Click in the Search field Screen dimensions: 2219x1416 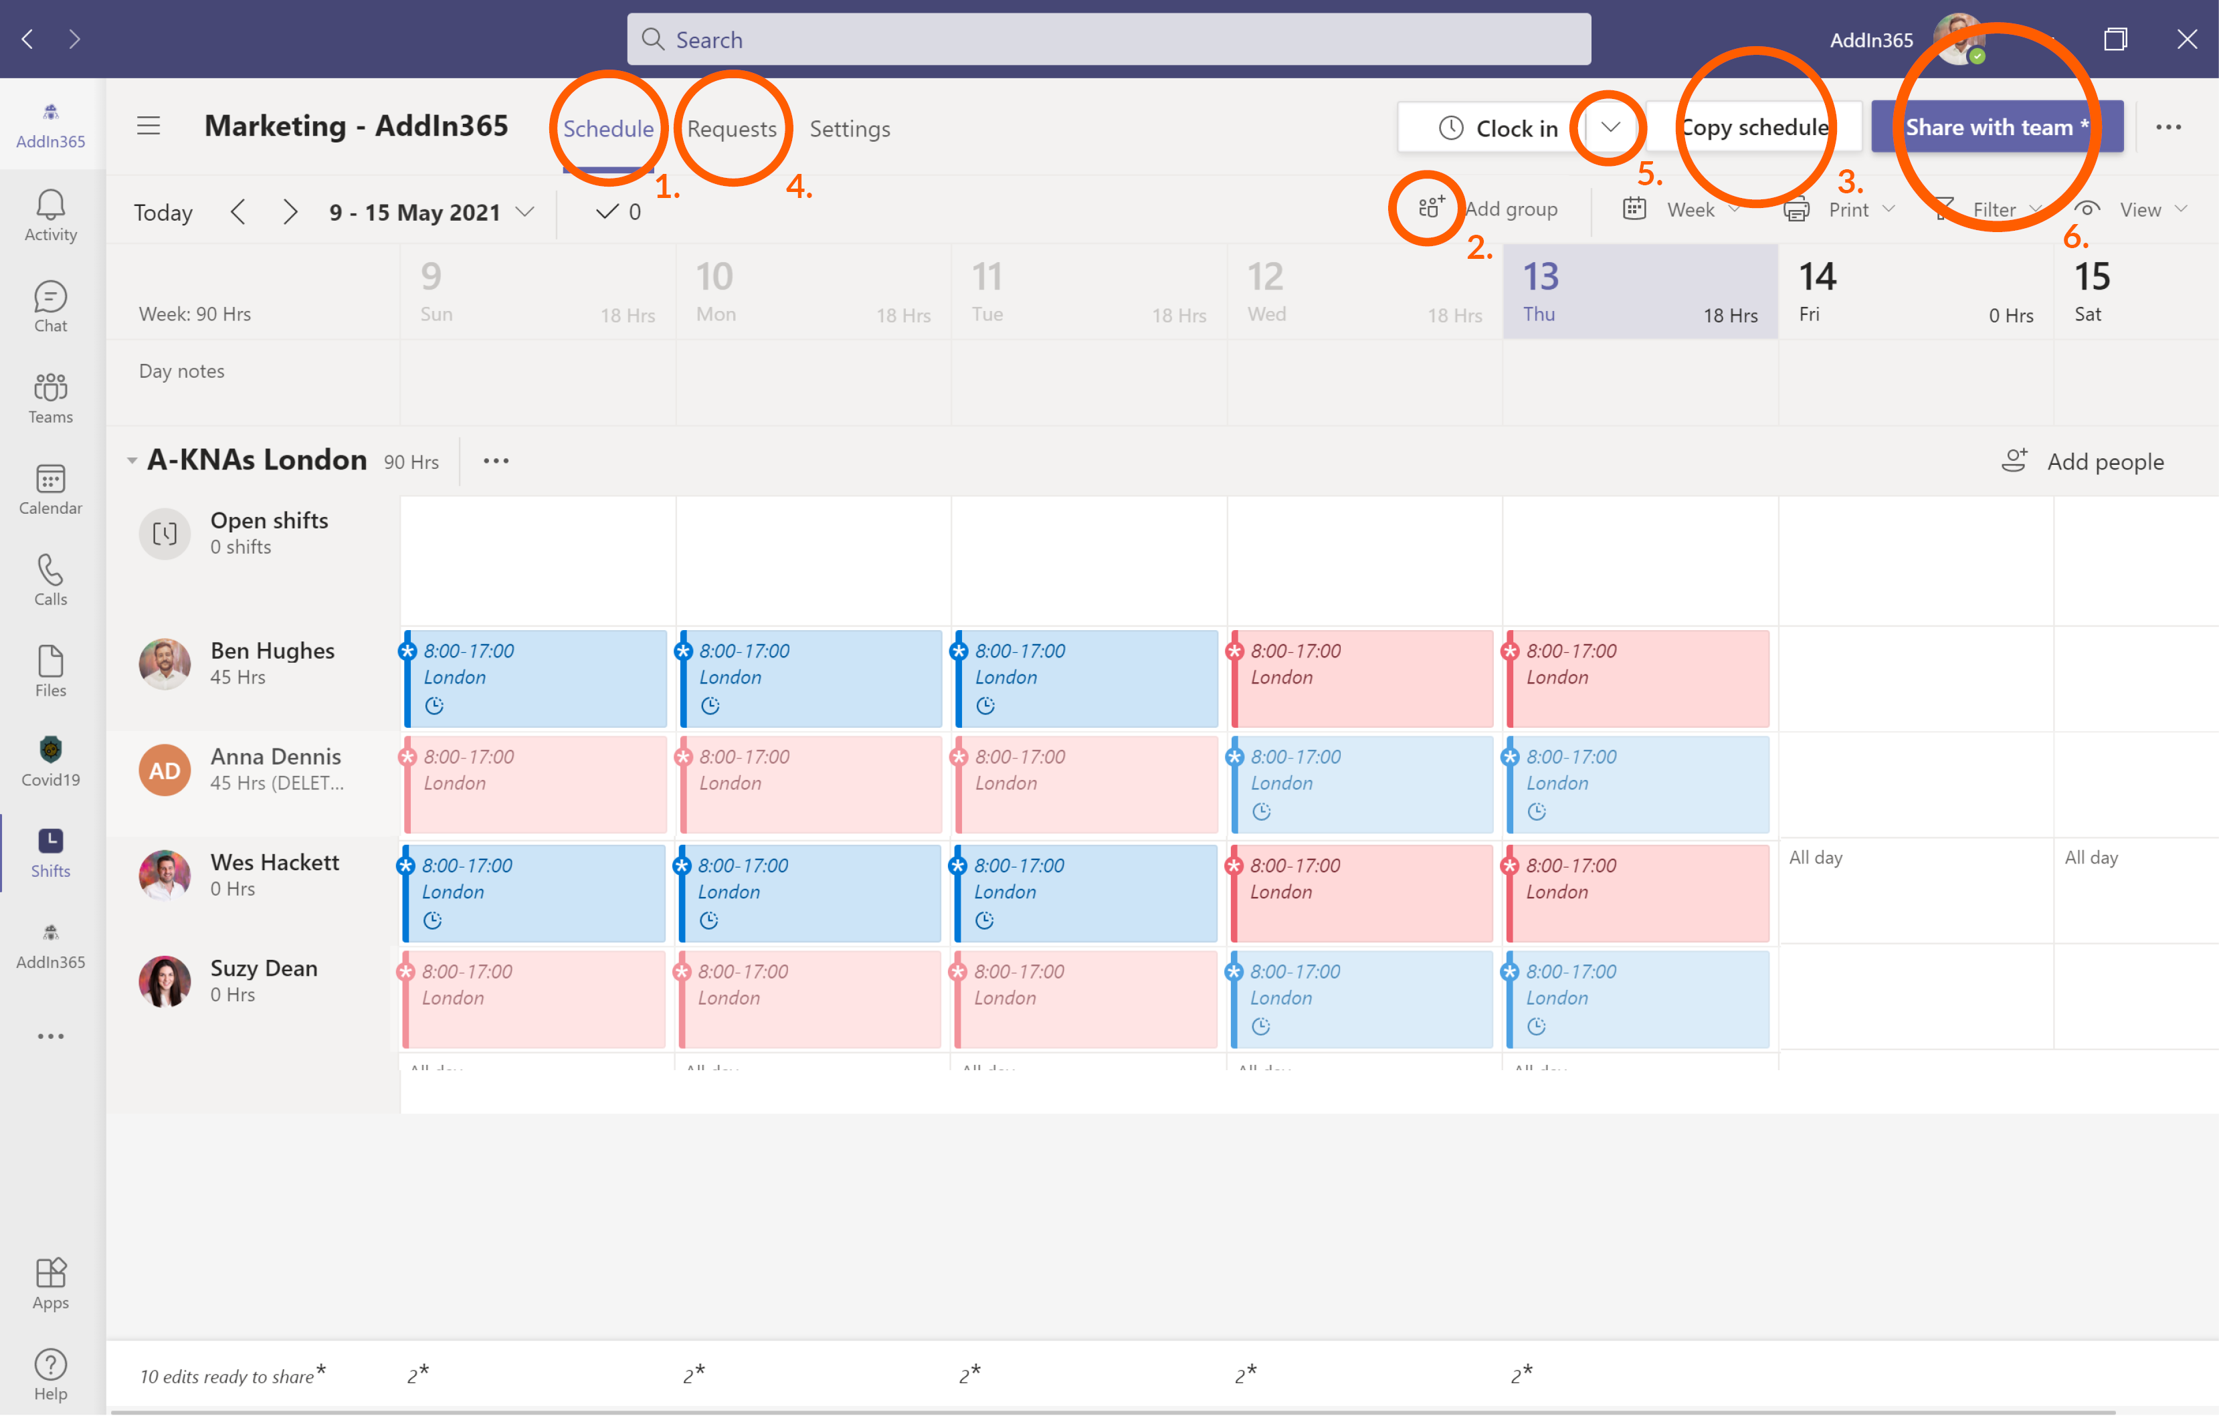click(1108, 39)
